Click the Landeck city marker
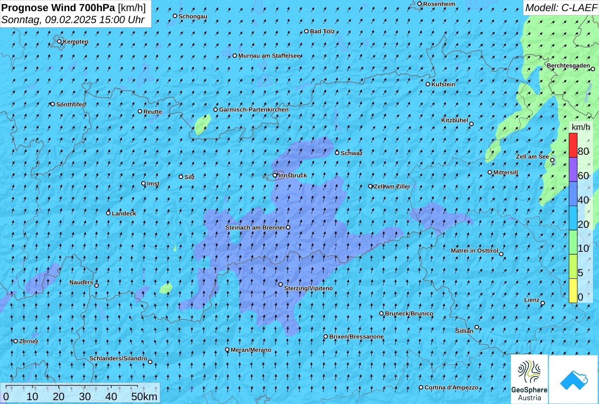 pos(108,213)
